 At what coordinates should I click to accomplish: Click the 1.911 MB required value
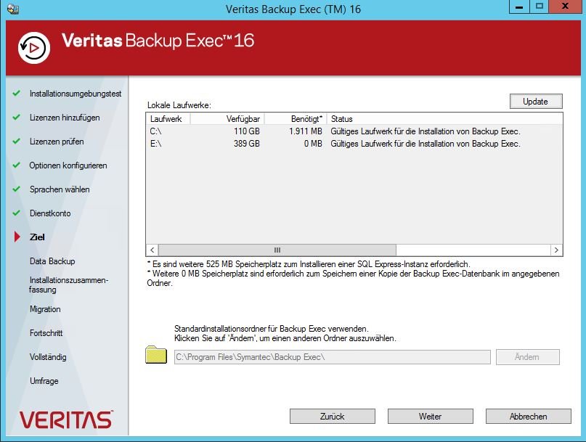pos(305,131)
